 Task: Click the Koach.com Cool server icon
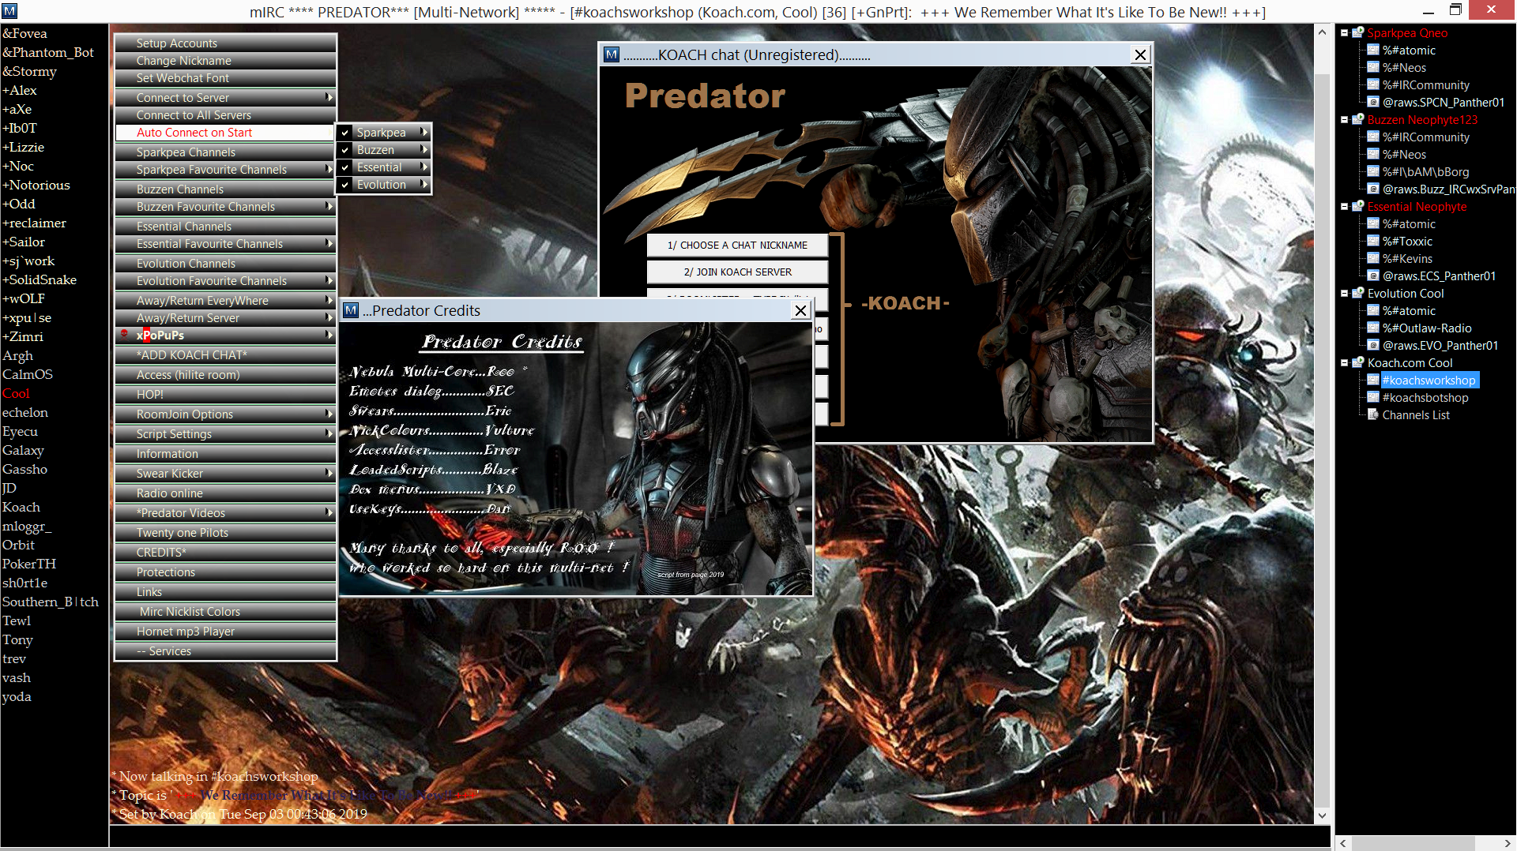[1358, 362]
